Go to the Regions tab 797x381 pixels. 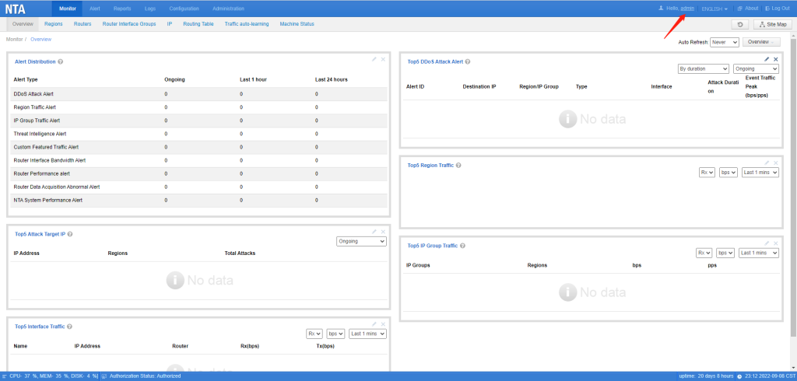[54, 24]
